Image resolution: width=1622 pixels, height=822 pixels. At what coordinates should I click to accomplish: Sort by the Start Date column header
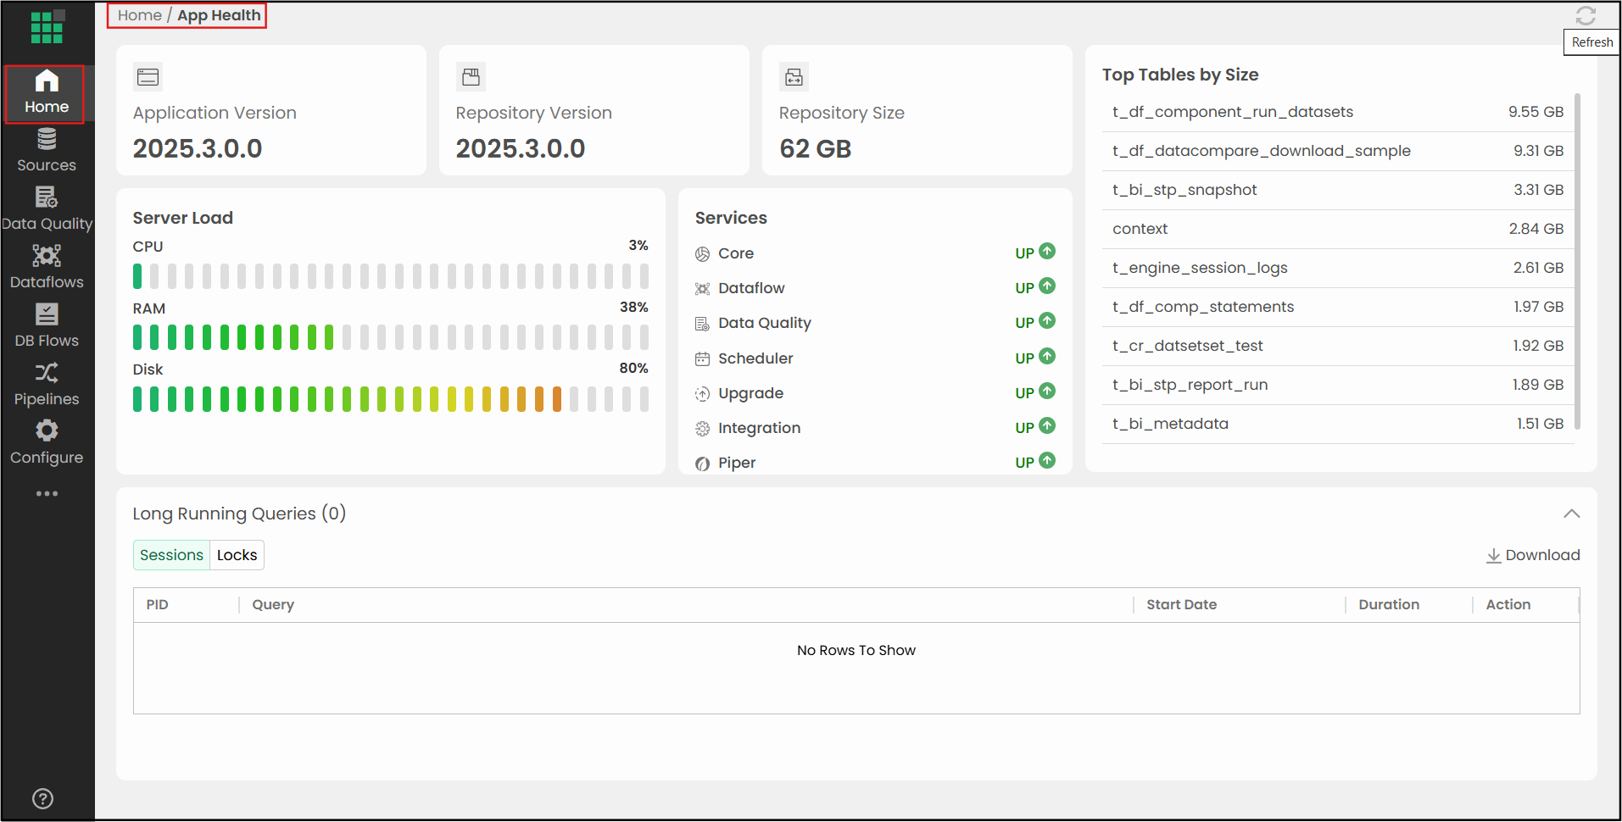pyautogui.click(x=1181, y=604)
